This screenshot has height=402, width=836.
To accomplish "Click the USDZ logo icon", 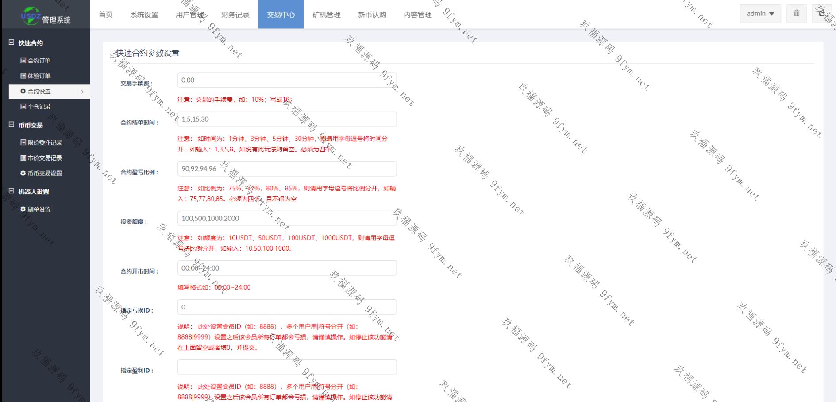I will pyautogui.click(x=31, y=15).
